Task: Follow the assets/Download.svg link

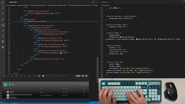Action: [53, 47]
